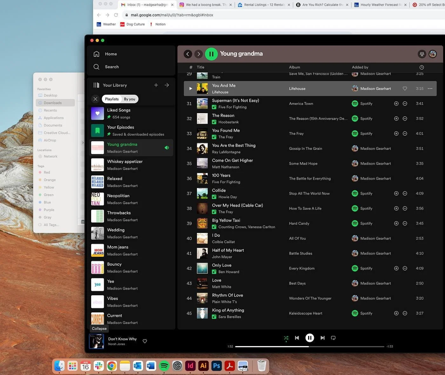Viewport: 445px width, 375px height.
Task: Toggle repeat in player bar
Action: click(333, 338)
